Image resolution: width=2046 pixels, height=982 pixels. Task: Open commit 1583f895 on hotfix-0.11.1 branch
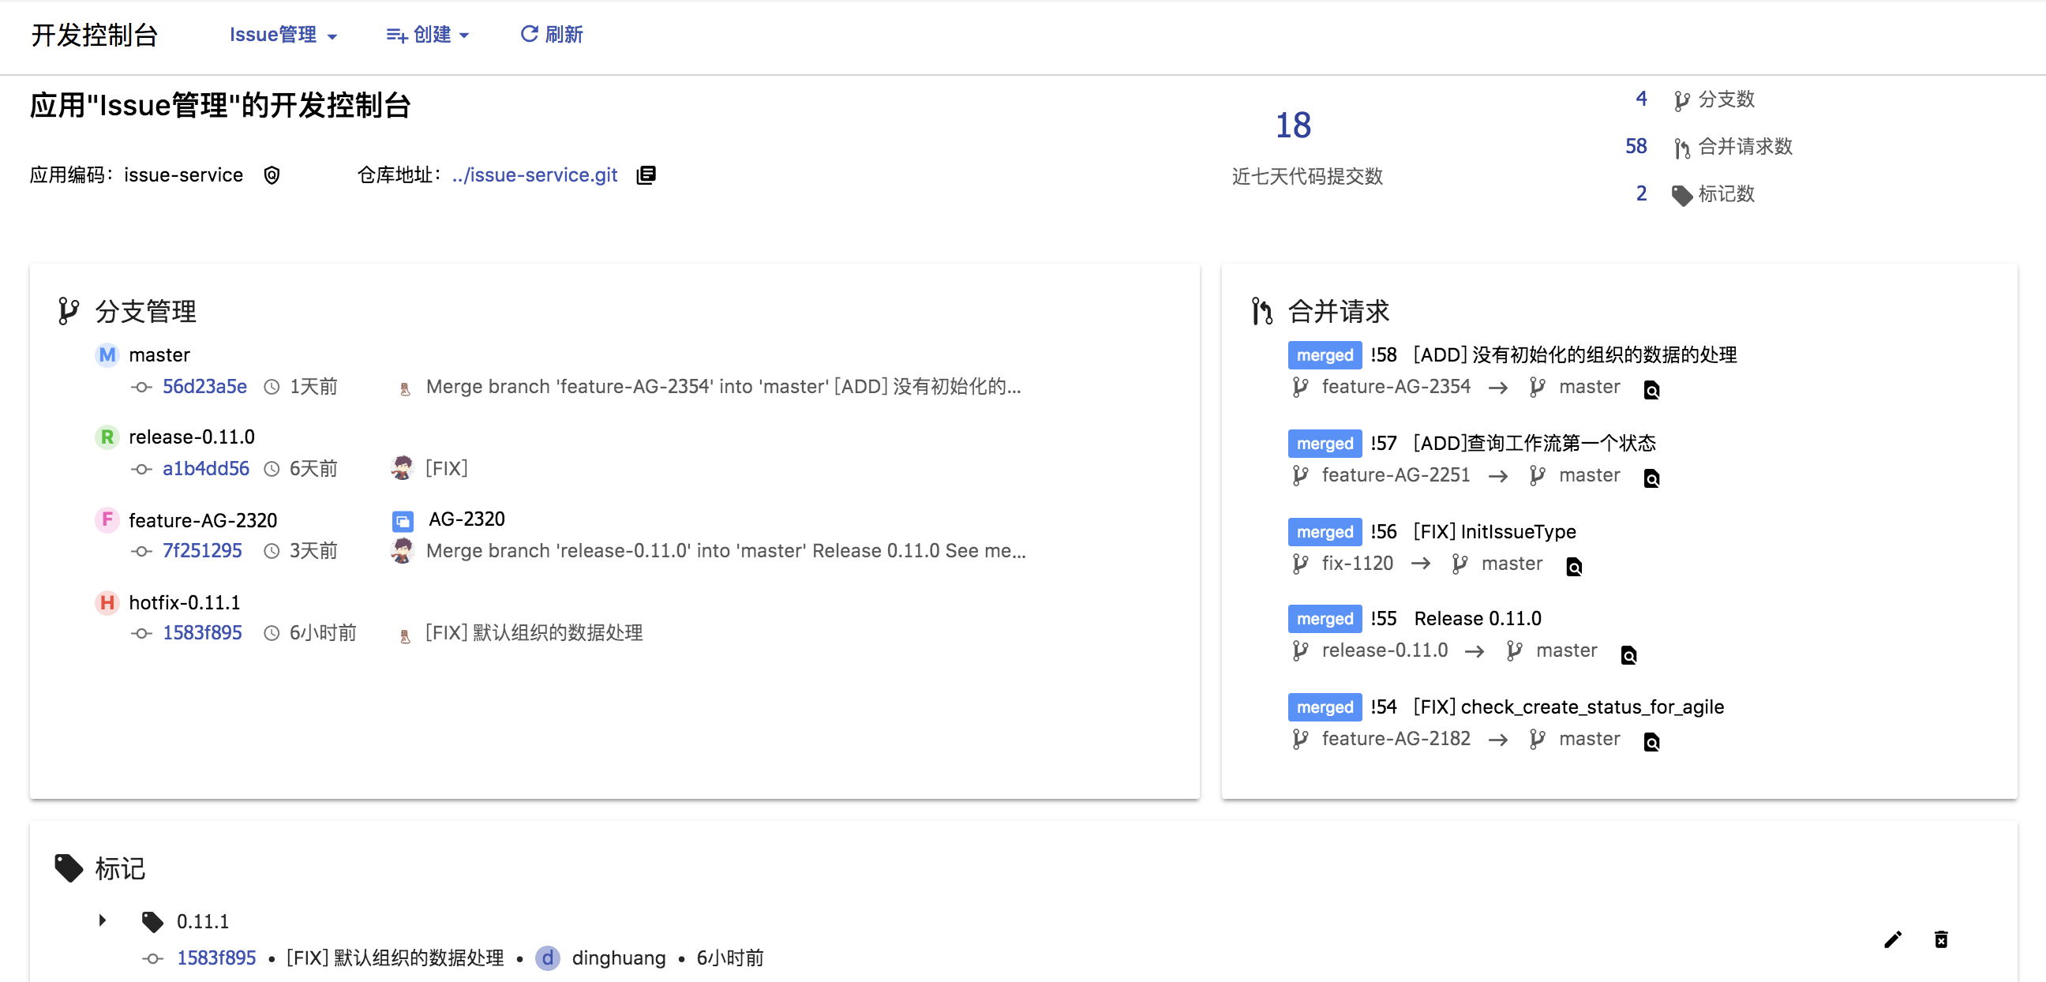click(202, 633)
